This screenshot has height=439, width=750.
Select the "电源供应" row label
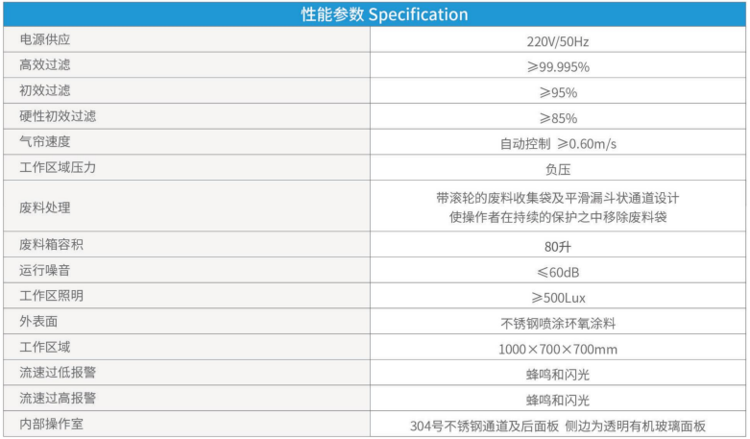point(45,40)
